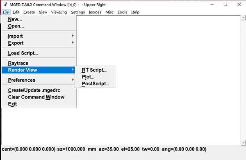Expand the Import submenu
The width and height of the screenshot is (246, 160).
click(39, 36)
